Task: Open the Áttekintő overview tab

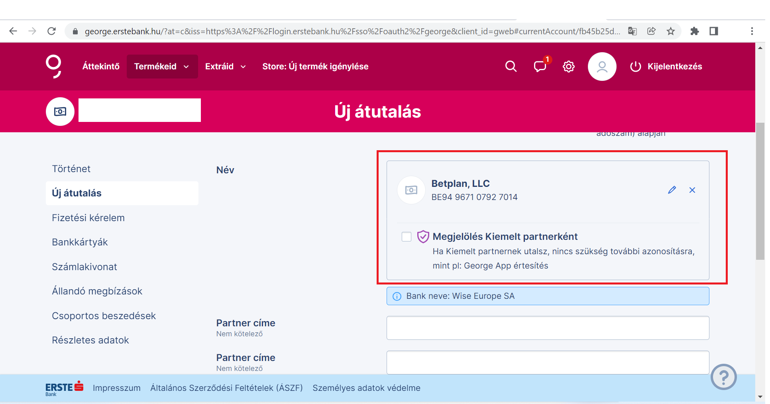Action: [x=101, y=67]
